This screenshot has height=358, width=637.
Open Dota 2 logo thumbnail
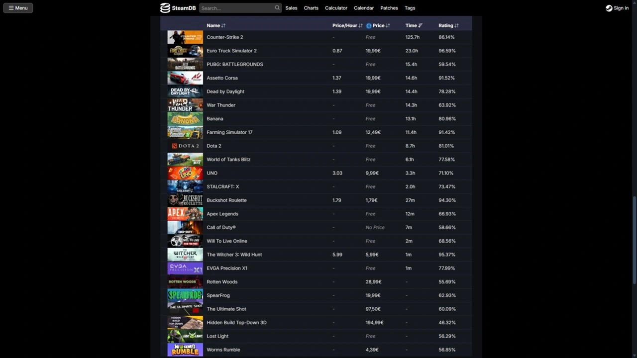coord(185,146)
